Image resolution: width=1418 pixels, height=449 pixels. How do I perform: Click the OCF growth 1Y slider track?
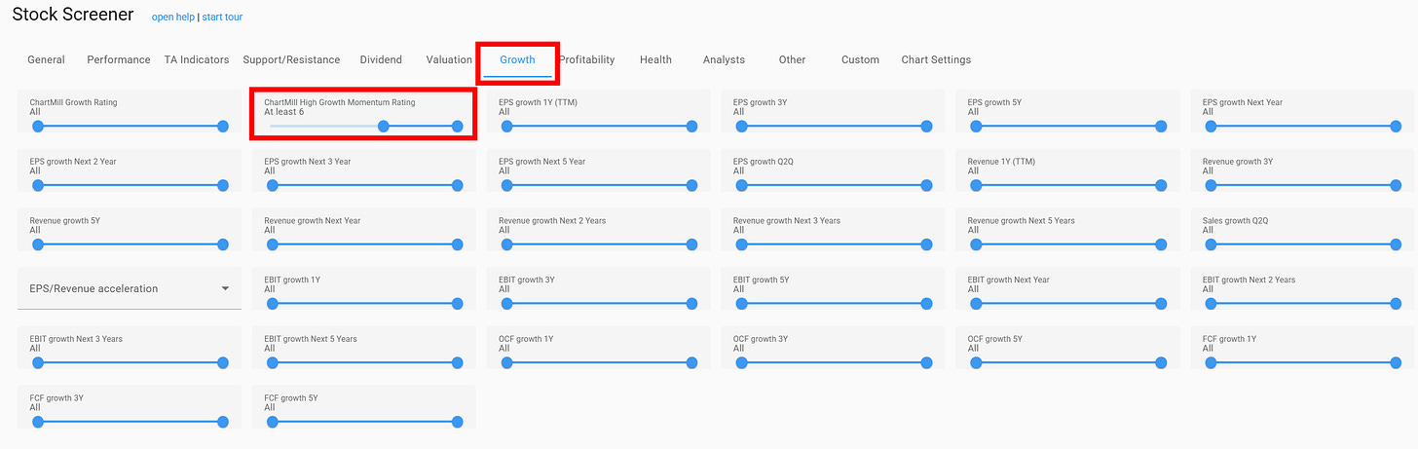[x=599, y=362]
